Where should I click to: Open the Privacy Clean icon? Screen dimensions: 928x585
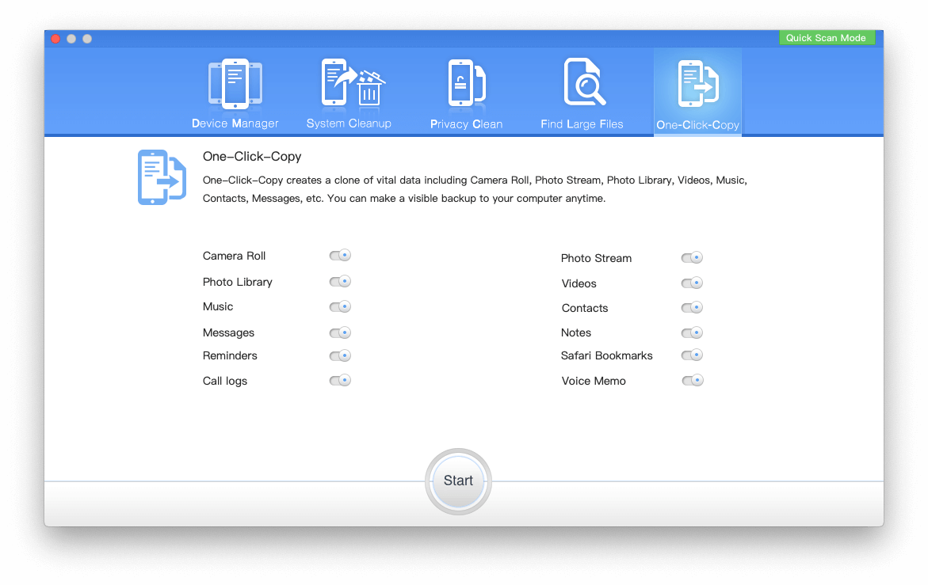click(x=466, y=83)
